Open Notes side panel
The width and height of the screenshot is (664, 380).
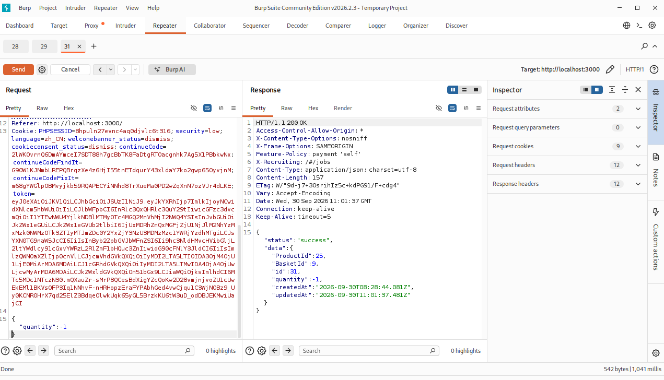pyautogui.click(x=656, y=171)
